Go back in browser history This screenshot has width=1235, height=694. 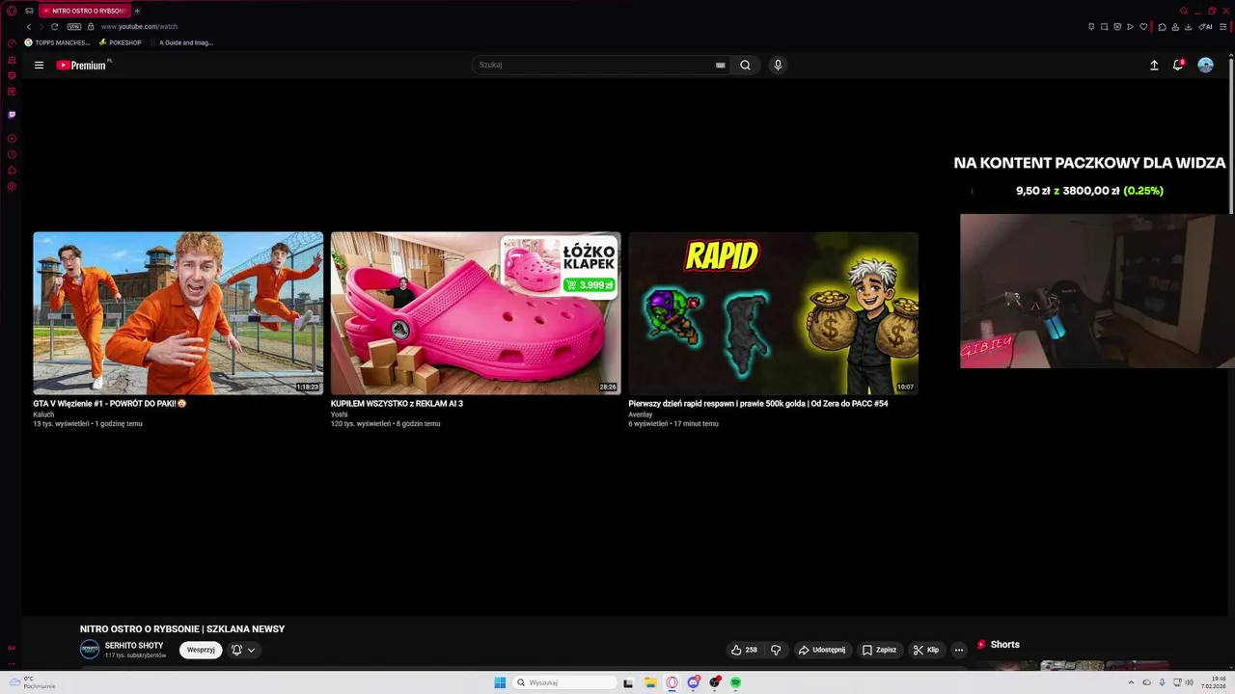pos(29,27)
